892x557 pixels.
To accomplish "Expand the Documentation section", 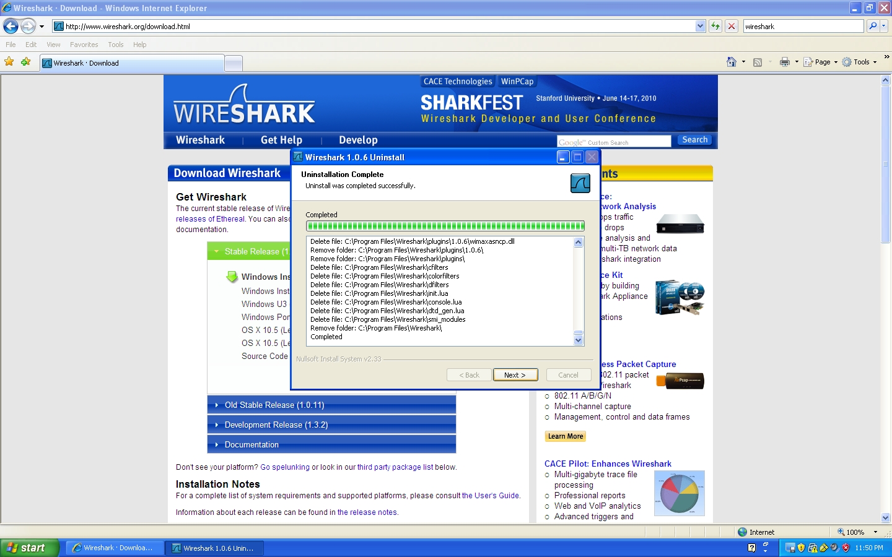I will pos(331,444).
